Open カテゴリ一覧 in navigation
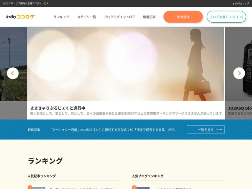This screenshot has width=252, height=189. point(87,17)
